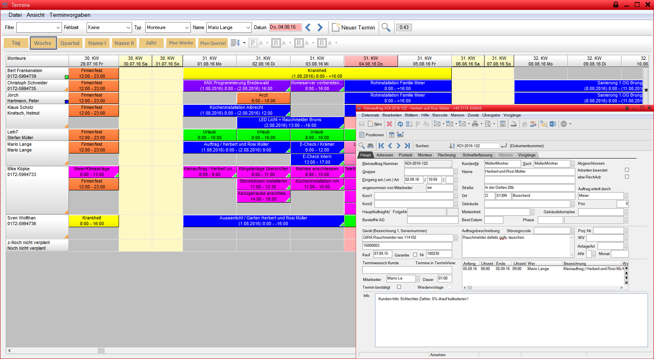Select the green Urlaub block on 01.08.16

click(210, 135)
